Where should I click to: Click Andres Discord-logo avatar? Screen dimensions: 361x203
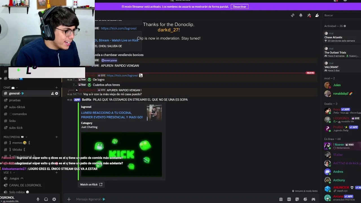(327, 171)
